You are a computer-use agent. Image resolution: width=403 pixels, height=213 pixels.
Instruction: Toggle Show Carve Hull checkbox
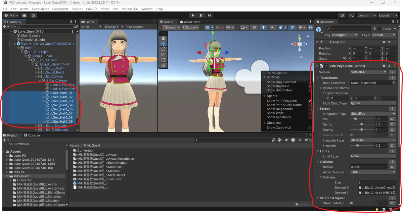310,128
